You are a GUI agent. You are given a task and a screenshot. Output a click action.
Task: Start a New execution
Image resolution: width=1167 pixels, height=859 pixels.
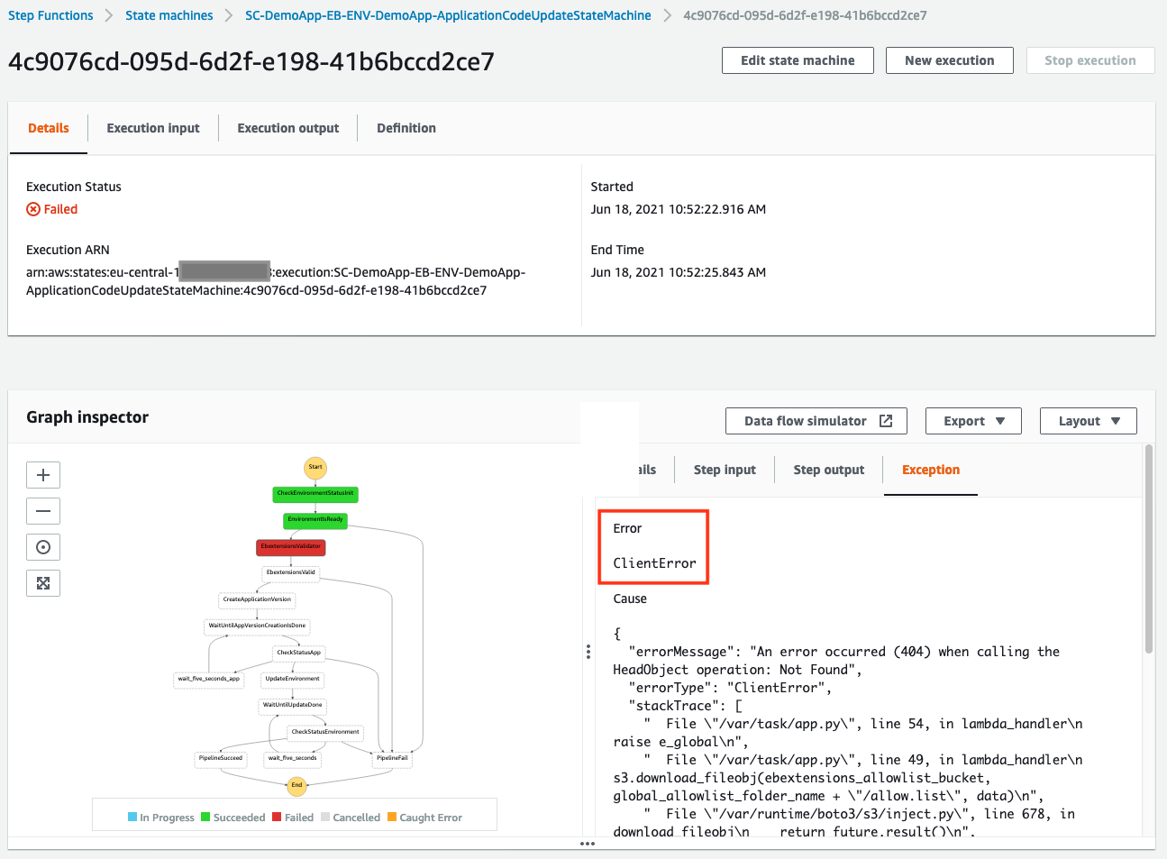[950, 60]
